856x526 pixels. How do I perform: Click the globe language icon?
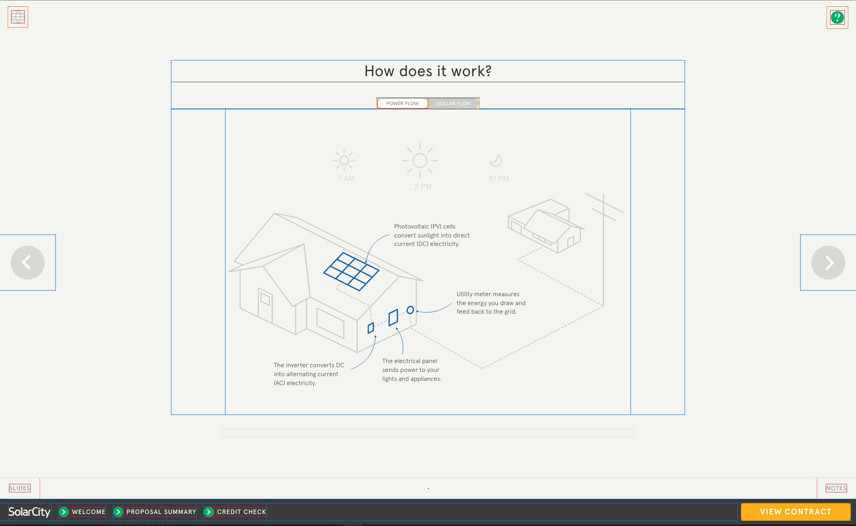pos(18,17)
